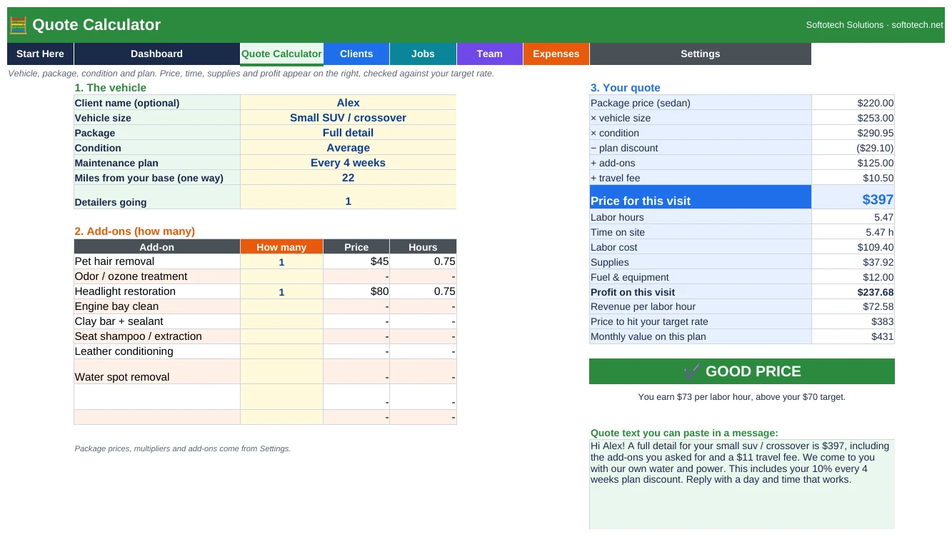
Task: Click the GOOD PRICE verdict banner
Action: [x=741, y=371]
